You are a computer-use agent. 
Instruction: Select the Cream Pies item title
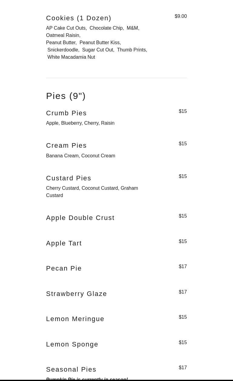[66, 146]
